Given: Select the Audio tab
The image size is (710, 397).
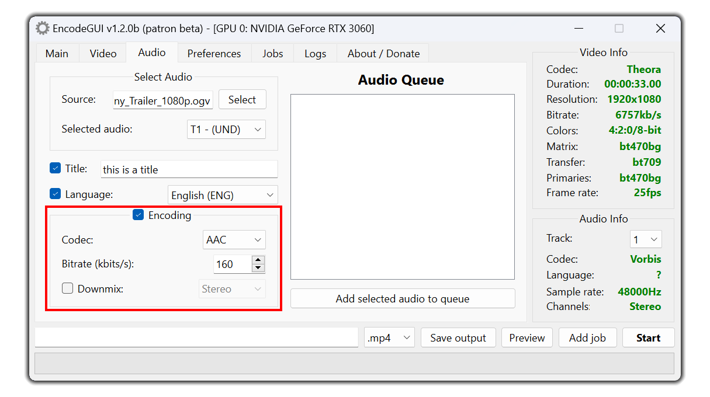Looking at the screenshot, I should (x=151, y=53).
